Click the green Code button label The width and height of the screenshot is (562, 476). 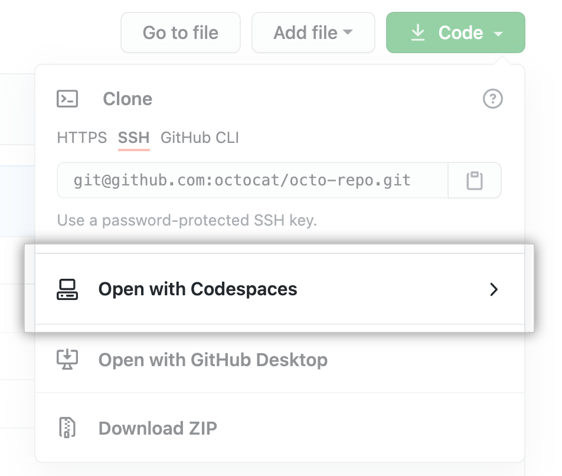pyautogui.click(x=460, y=32)
